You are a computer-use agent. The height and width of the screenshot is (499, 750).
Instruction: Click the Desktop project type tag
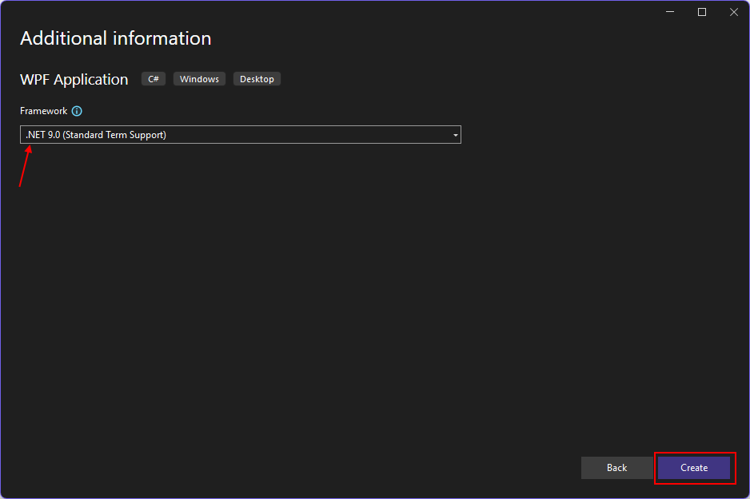[x=257, y=78]
